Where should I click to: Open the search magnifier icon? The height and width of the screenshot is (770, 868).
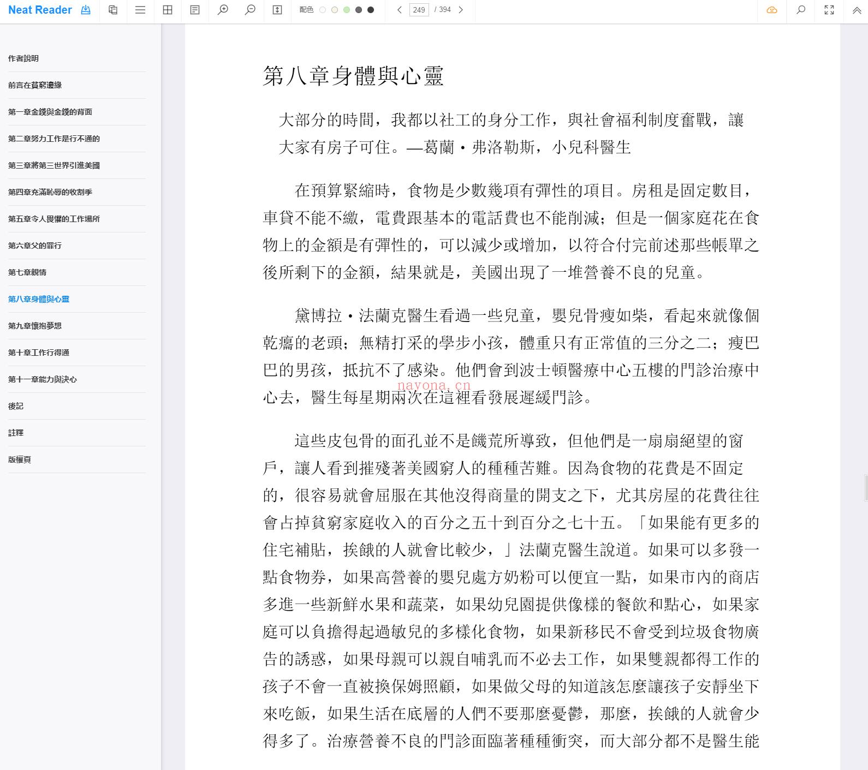pos(801,10)
